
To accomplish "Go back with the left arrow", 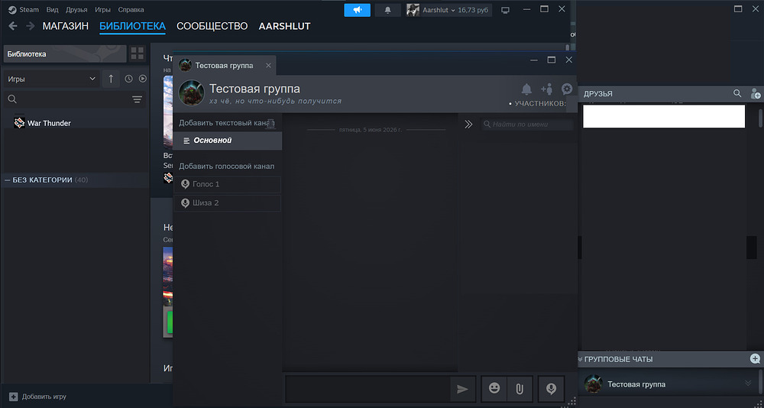I will (x=13, y=26).
